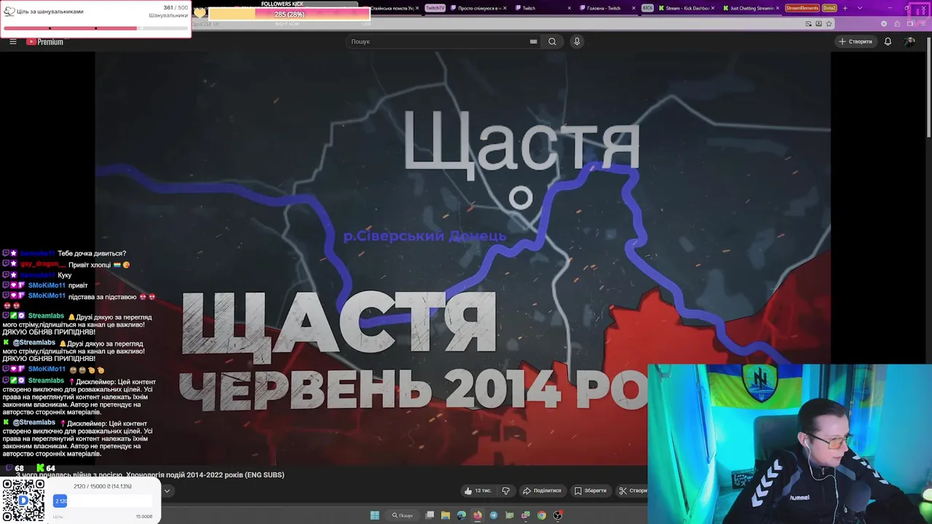This screenshot has height=524, width=932.
Task: Click the chat message 'Куку'
Action: coord(64,275)
